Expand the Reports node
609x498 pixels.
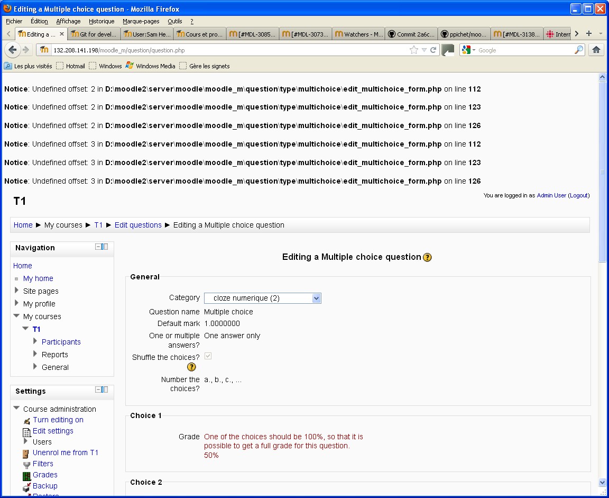(35, 354)
